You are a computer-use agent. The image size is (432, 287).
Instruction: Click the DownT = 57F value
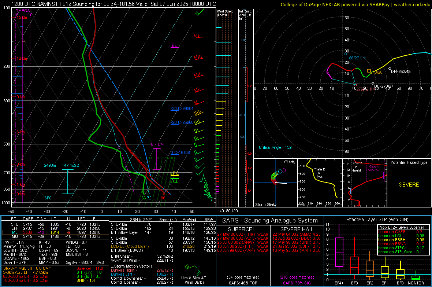[15, 262]
